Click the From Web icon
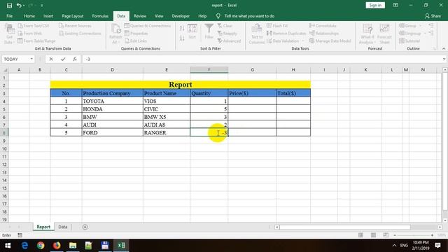 point(20,34)
